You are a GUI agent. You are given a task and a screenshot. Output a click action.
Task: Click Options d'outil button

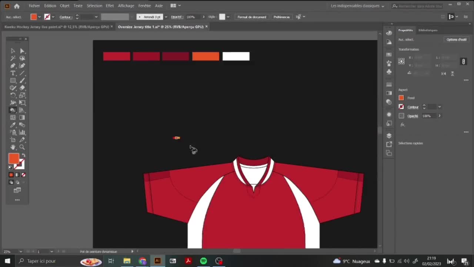tap(456, 40)
